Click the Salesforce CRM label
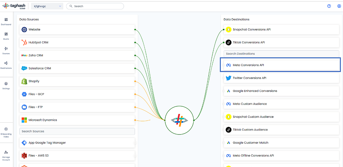The width and height of the screenshot is (343, 167). click(40, 68)
